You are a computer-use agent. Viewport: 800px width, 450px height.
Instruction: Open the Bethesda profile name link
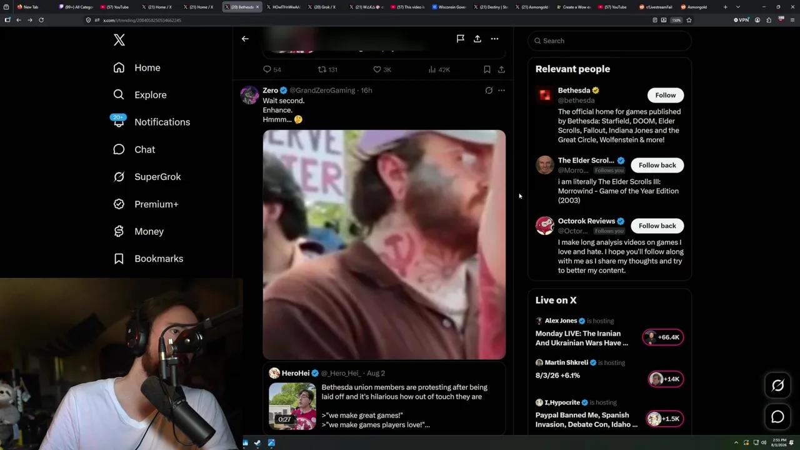tap(574, 91)
